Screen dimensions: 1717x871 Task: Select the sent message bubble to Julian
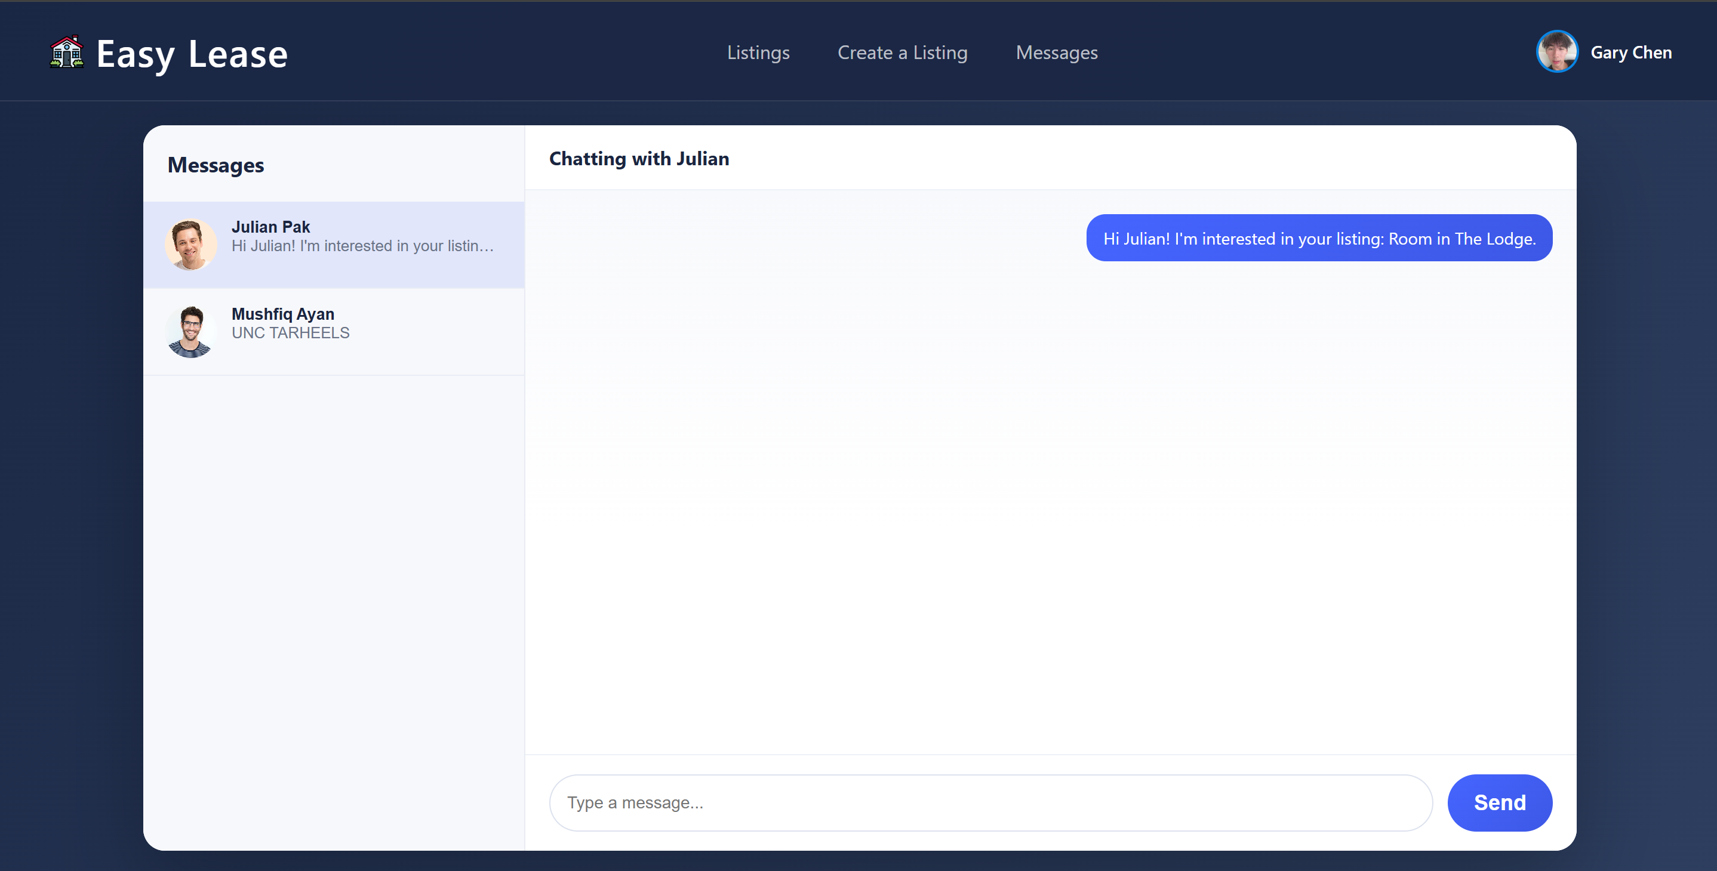[x=1319, y=237]
